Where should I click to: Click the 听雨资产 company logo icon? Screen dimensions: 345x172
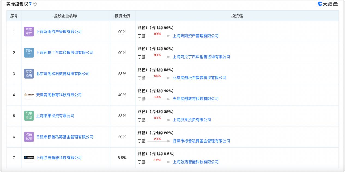29,32
